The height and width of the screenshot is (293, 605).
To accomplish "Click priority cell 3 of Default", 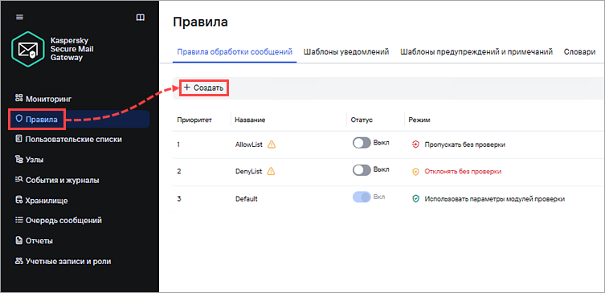I will tap(179, 199).
